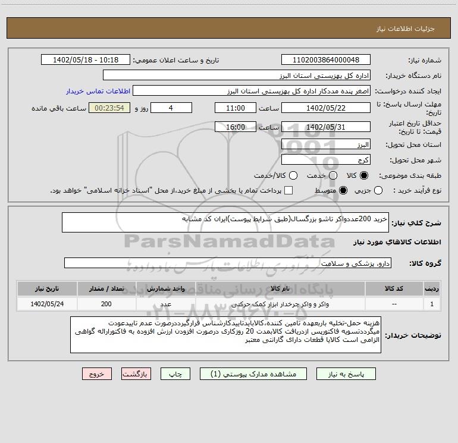Select the خدمت radio button
458x443 pixels.
tap(333, 175)
